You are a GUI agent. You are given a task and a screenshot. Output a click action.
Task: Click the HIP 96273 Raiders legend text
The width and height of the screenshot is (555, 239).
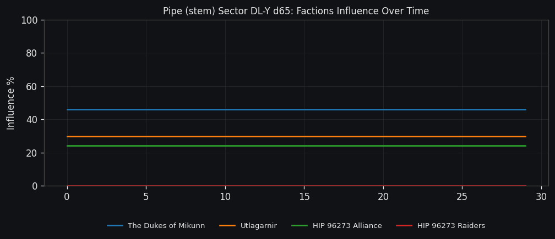[x=450, y=226]
